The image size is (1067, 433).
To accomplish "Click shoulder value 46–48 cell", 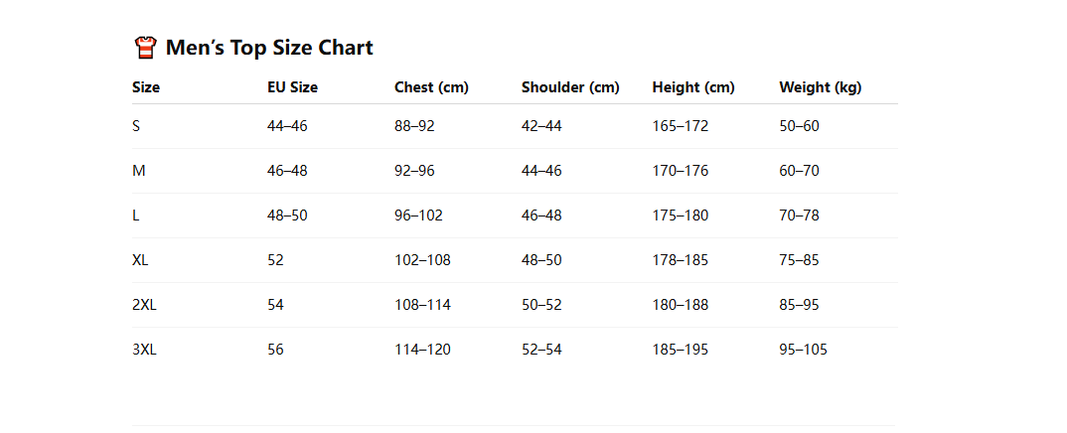I will pyautogui.click(x=541, y=216).
